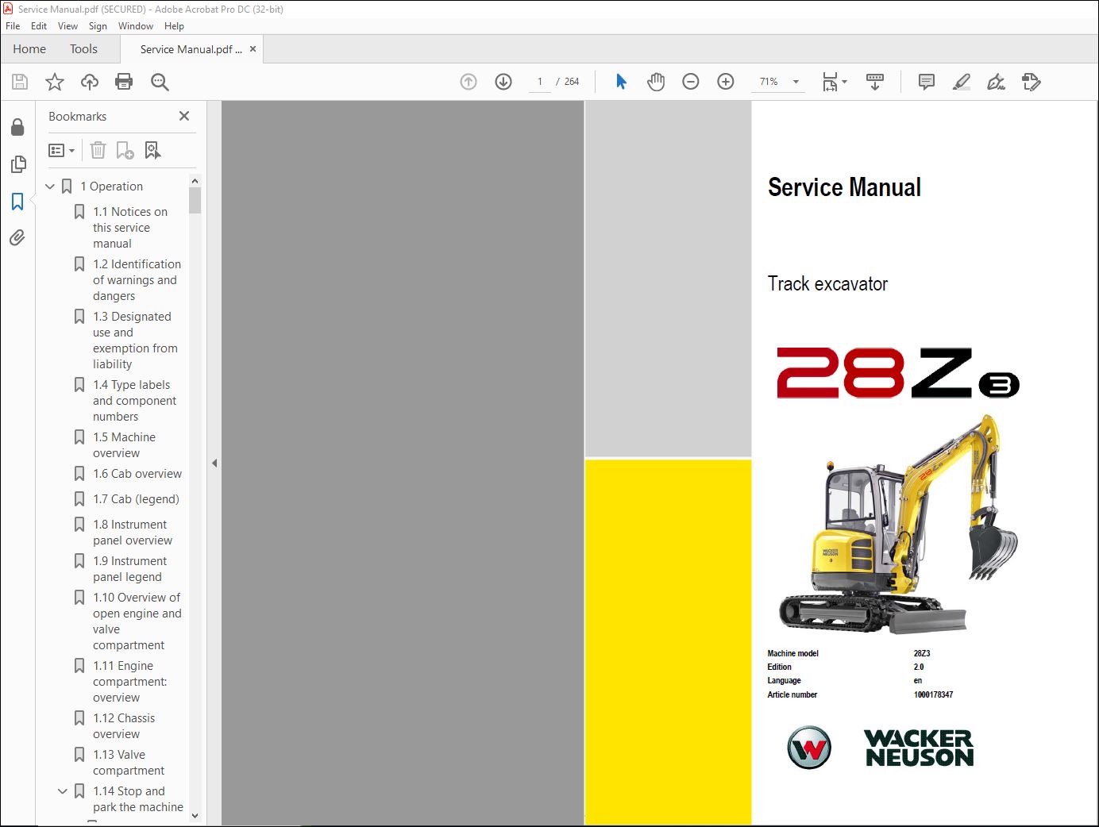Click the Send for signature stamp icon
This screenshot has width=1099, height=827.
[1031, 82]
